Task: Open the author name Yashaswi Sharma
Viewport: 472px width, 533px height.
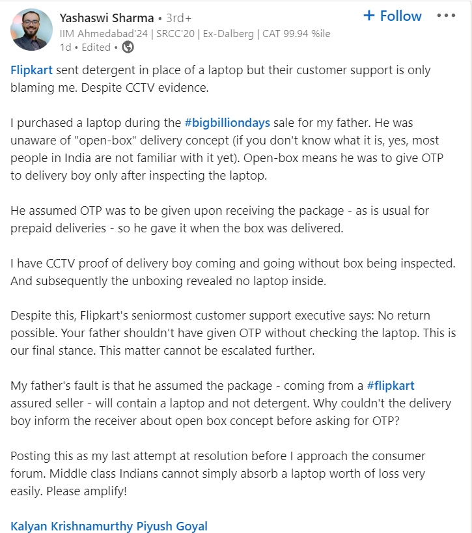Action: [106, 18]
